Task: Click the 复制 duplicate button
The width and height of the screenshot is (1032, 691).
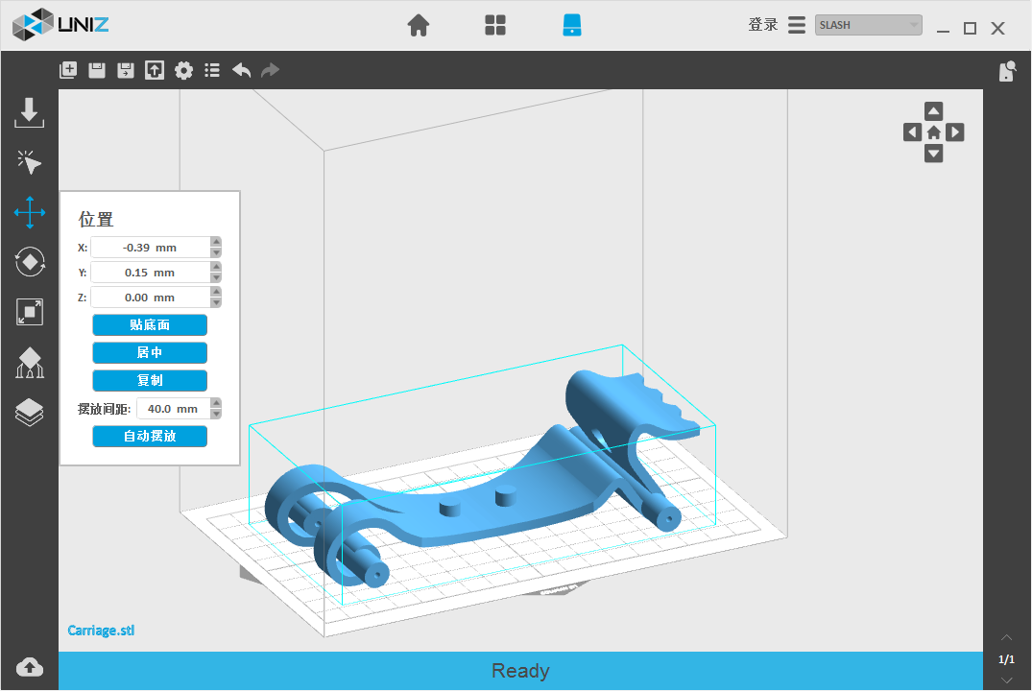Action: 150,380
